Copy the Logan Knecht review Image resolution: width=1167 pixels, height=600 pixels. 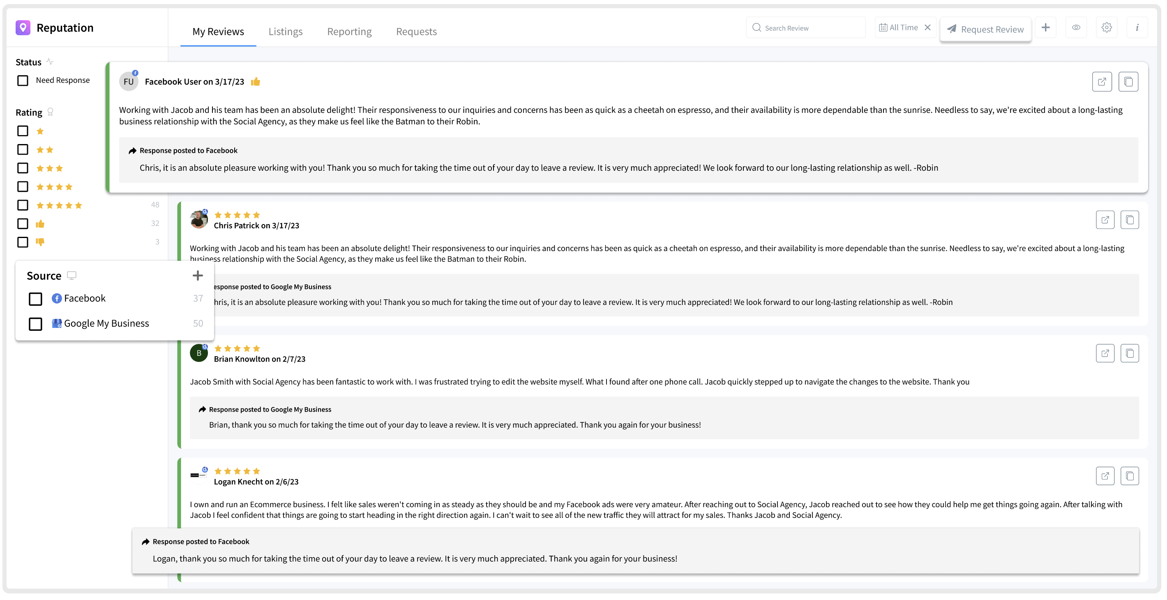point(1129,476)
